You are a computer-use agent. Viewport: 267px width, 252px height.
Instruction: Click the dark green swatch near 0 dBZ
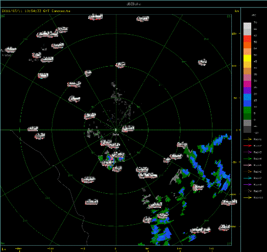pos(247,117)
